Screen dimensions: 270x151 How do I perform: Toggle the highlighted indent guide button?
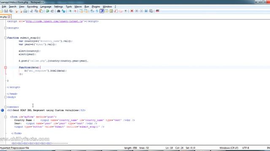(102, 11)
